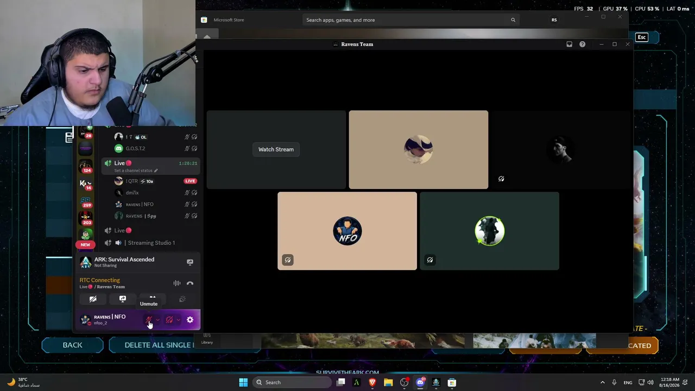Screen dimensions: 695x391
Task: Click the Microsoft Store search magnifier
Action: (x=513, y=20)
